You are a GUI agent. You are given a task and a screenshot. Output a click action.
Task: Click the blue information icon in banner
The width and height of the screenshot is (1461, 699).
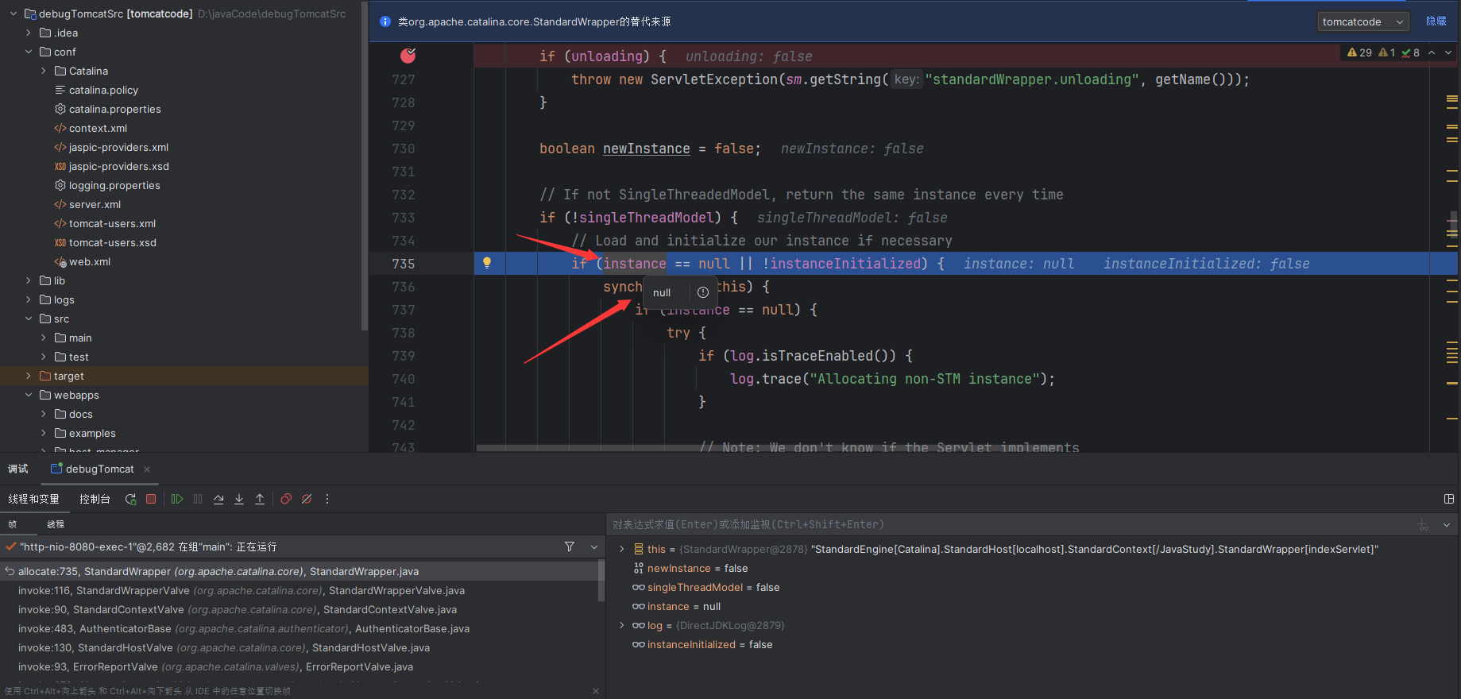[385, 21]
